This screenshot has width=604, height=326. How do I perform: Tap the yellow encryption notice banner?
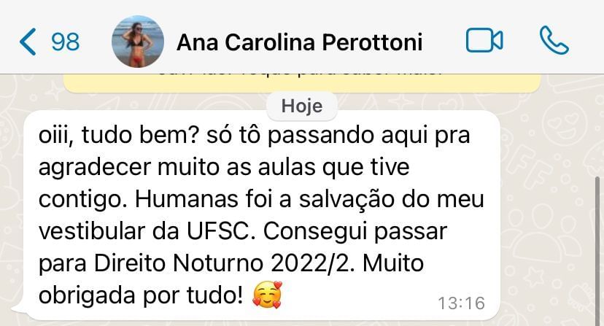point(302,82)
